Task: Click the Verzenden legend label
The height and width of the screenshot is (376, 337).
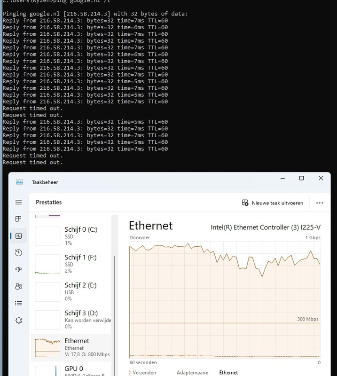Action: point(144,373)
